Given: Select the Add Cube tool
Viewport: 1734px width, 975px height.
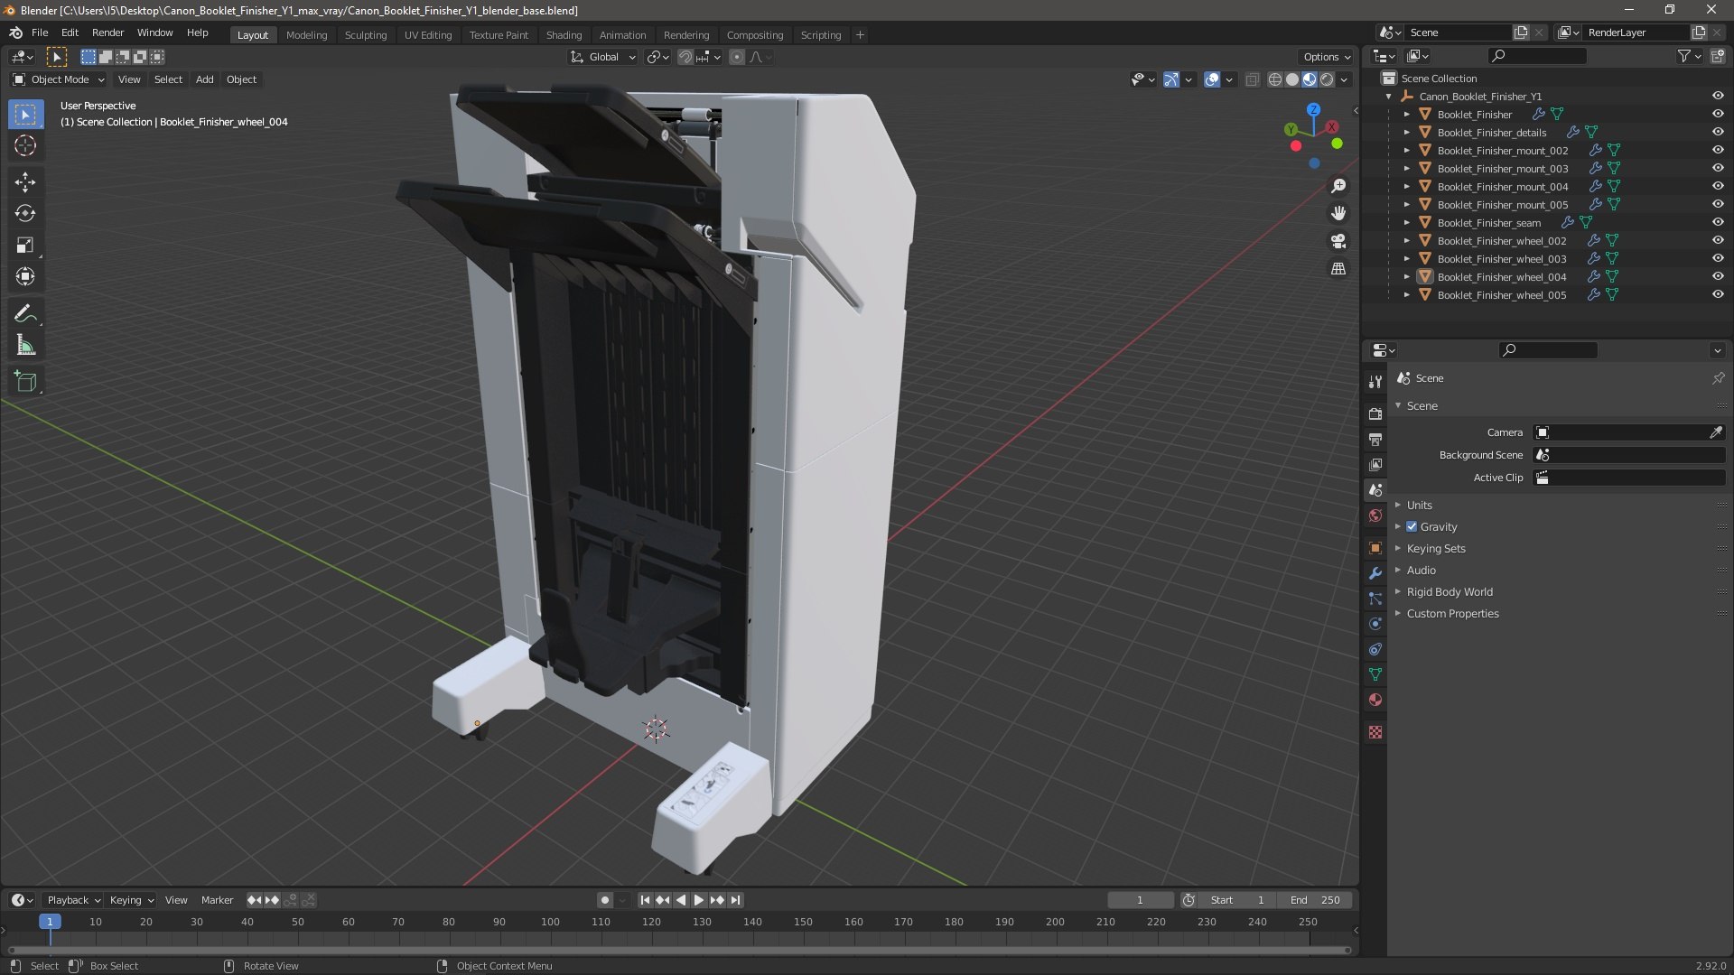Looking at the screenshot, I should tap(25, 382).
